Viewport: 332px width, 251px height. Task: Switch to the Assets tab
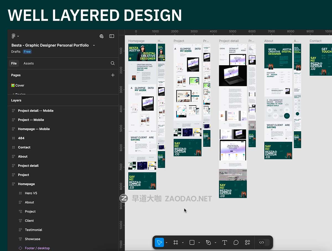[28, 63]
